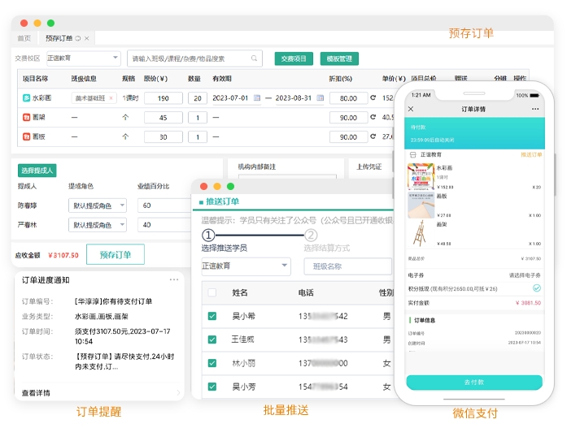Switch to the 首页 tab
The image size is (567, 428).
coord(24,38)
